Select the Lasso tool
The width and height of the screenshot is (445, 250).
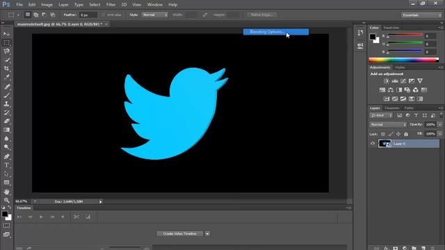coord(6,51)
